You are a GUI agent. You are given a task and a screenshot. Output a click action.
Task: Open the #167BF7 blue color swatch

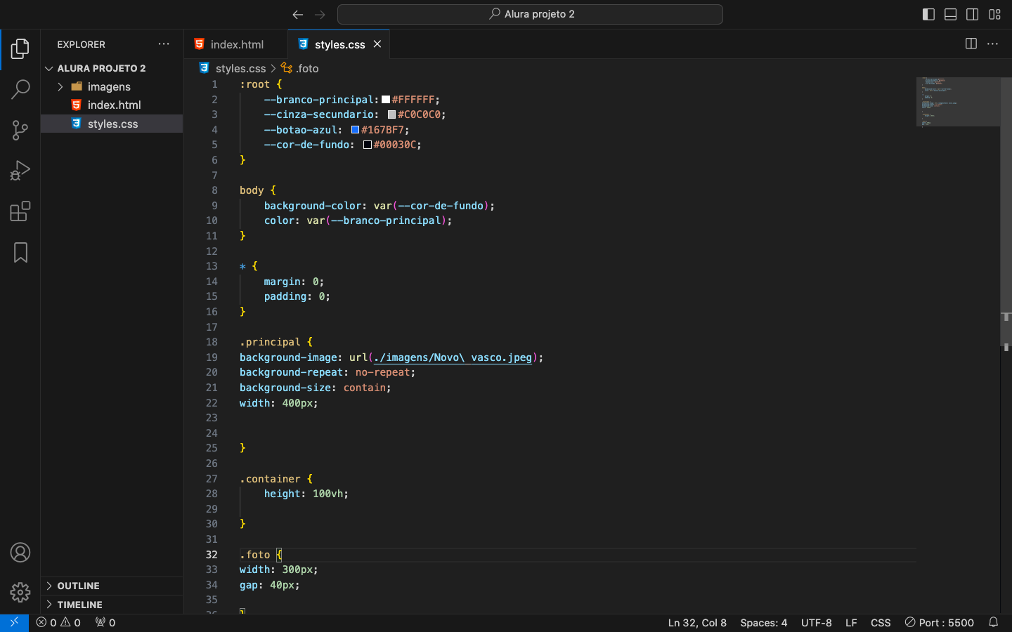(355, 130)
